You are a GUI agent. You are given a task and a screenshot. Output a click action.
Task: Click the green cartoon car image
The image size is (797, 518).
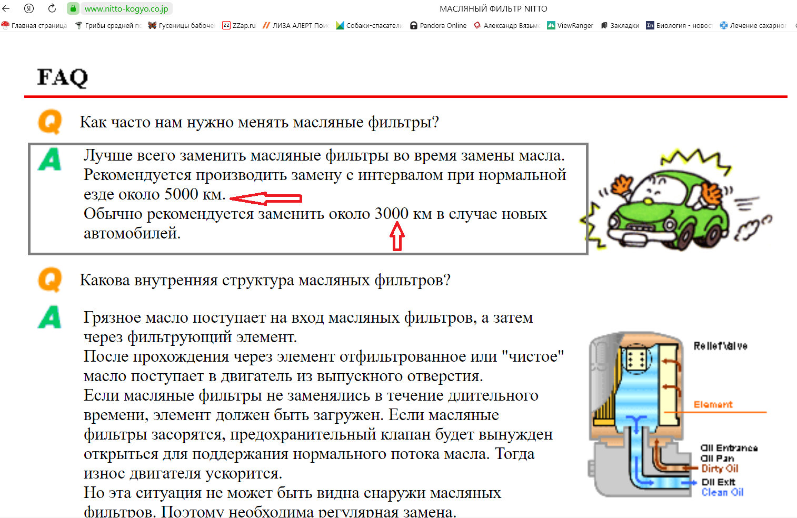pyautogui.click(x=674, y=200)
